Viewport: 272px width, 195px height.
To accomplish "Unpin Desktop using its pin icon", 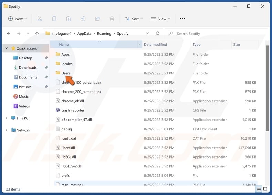I will pos(46,58).
